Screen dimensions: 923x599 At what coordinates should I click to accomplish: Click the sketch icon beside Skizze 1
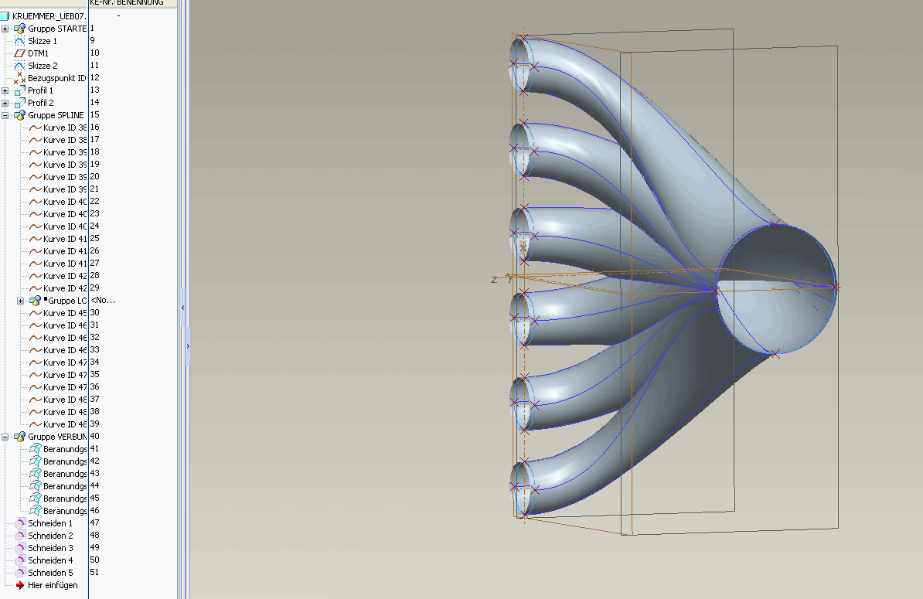click(x=19, y=41)
